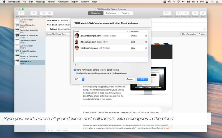Click the Show Templates button
This screenshot has height=138, width=222.
[189, 34]
